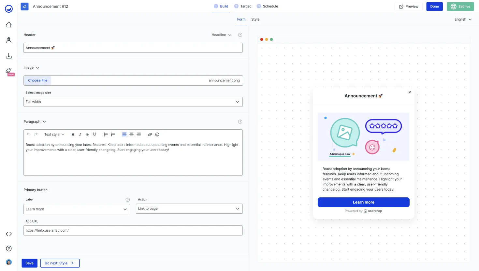The image size is (479, 271).
Task: Open the announcement Preview
Action: click(408, 6)
